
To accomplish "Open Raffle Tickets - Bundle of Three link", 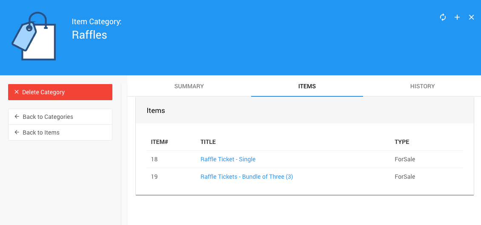I will pyautogui.click(x=246, y=177).
